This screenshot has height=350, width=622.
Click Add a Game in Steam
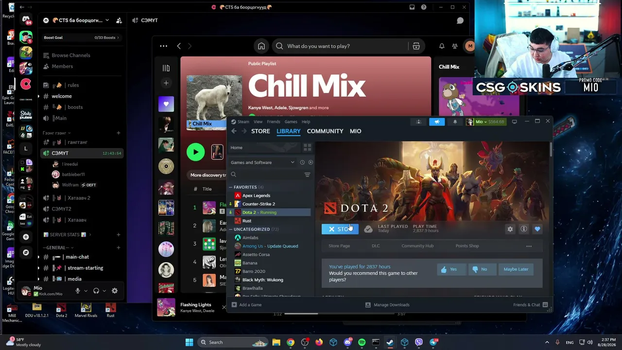coord(247,305)
